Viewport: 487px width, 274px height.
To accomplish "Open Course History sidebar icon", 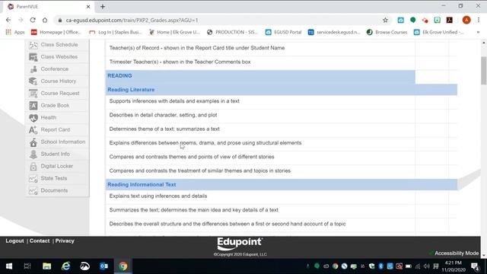I will (x=33, y=81).
